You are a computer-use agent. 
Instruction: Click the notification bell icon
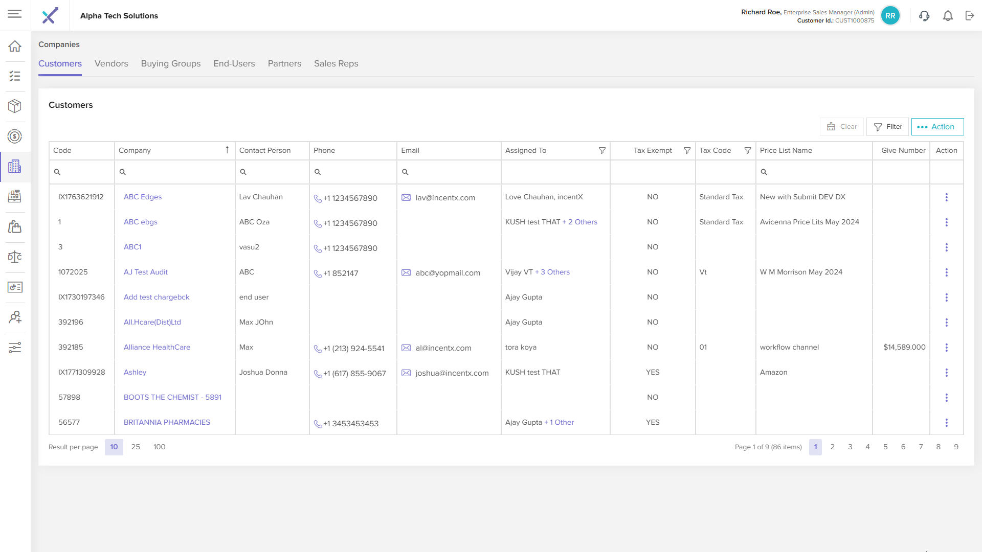pyautogui.click(x=948, y=16)
